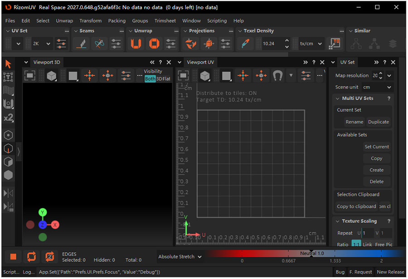
Task: Toggle the Free ratio option
Action: (x=379, y=245)
